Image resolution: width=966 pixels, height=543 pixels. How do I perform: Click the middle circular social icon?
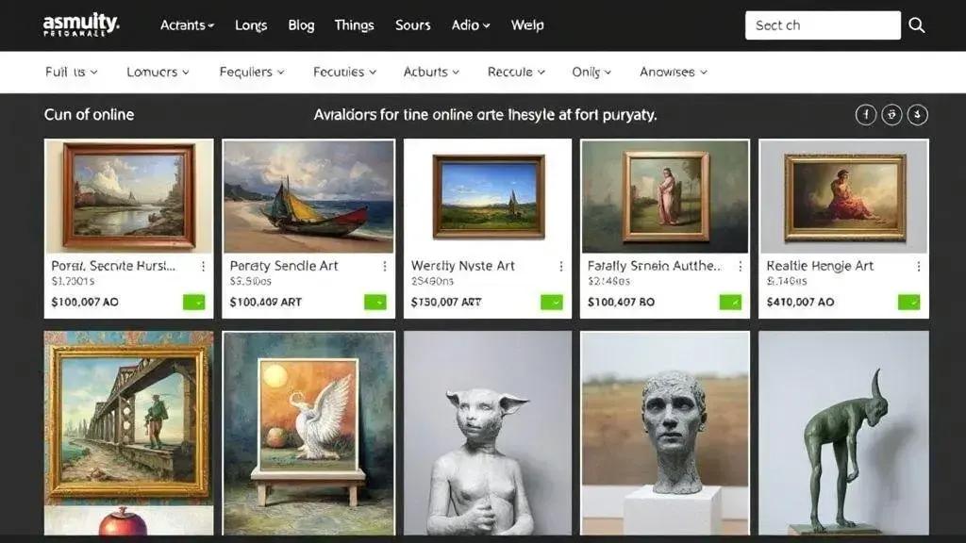click(891, 115)
